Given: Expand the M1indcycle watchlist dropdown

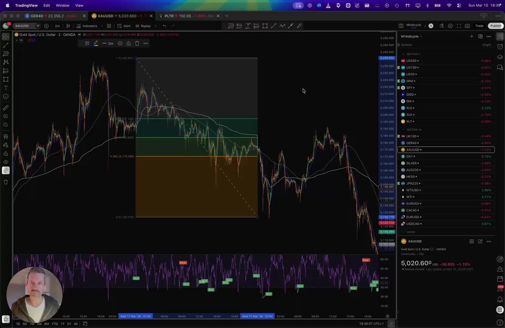Looking at the screenshot, I should pos(411,36).
